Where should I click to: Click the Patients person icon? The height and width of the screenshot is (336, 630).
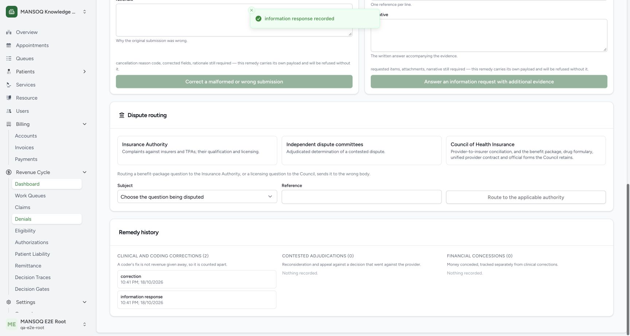point(9,72)
